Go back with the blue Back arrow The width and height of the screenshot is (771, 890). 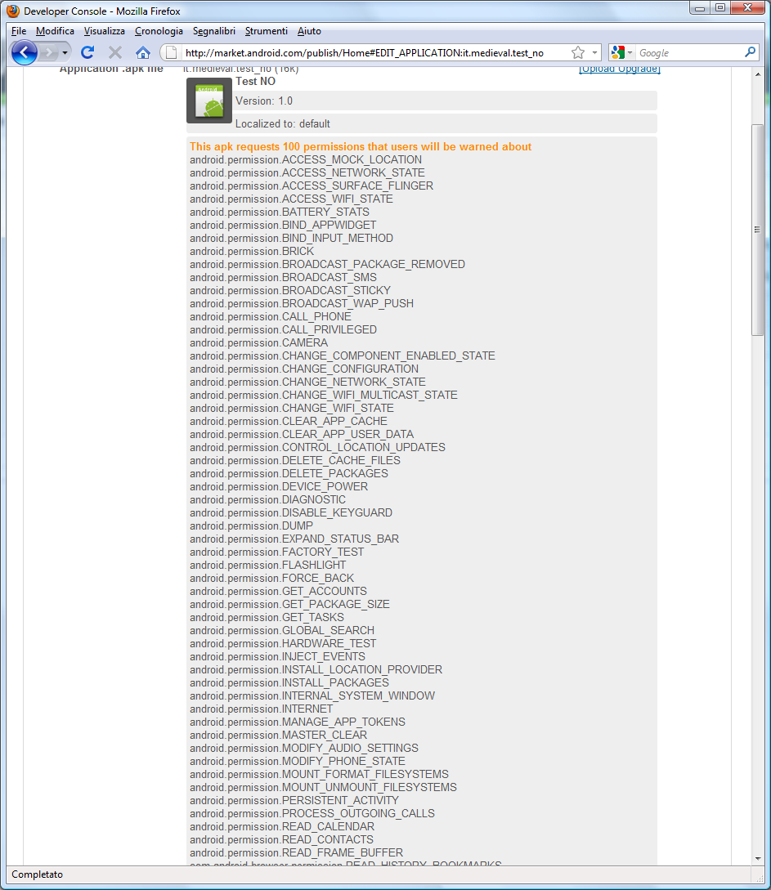pos(25,53)
